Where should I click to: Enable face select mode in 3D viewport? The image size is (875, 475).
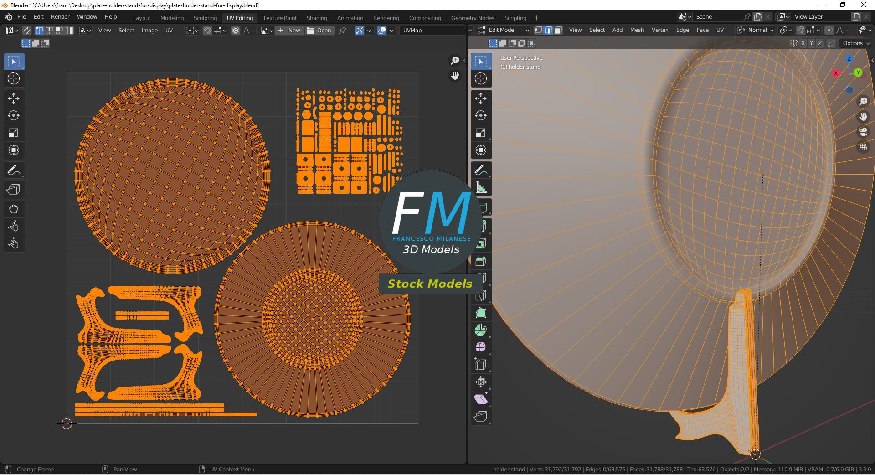pos(558,30)
